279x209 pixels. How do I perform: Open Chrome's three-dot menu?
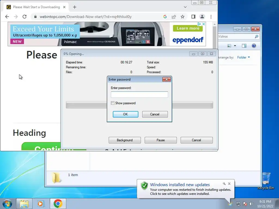click(211, 17)
